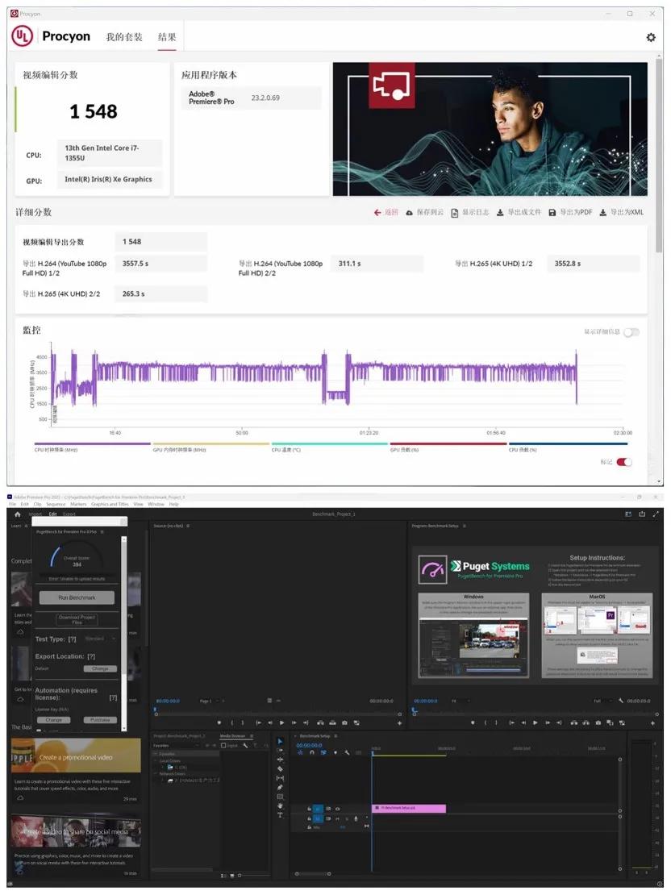Switch to the 结果 tab in Procyon

click(167, 36)
